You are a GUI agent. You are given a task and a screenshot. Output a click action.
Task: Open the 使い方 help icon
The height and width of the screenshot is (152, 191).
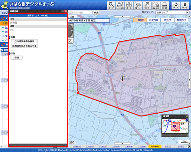185,5
